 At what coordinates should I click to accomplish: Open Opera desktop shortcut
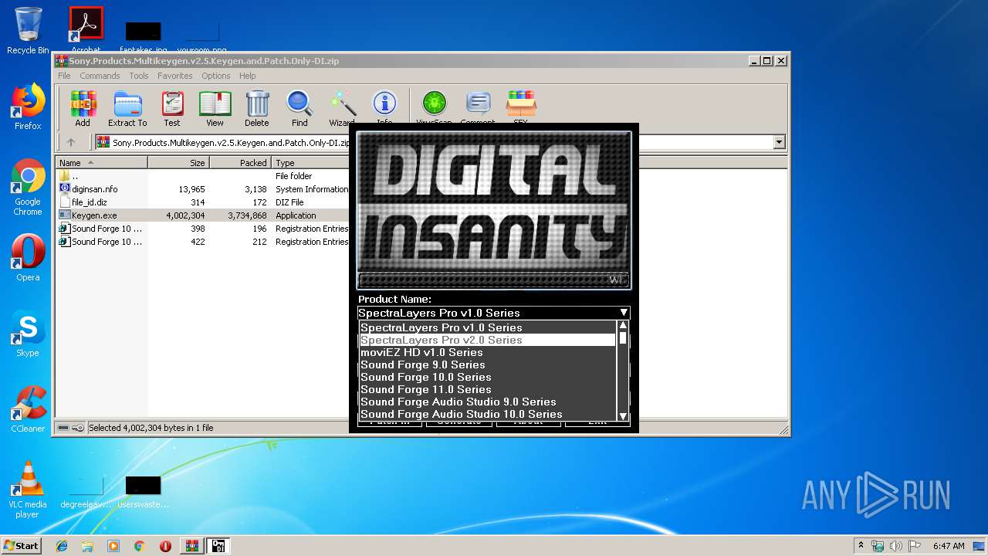coord(28,258)
